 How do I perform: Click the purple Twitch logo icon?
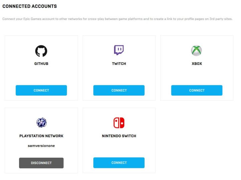[119, 50]
